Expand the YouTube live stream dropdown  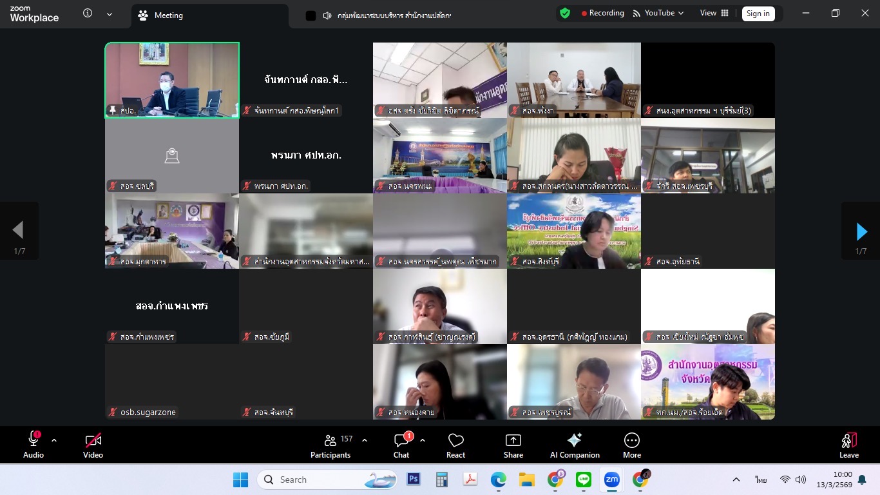coord(681,14)
